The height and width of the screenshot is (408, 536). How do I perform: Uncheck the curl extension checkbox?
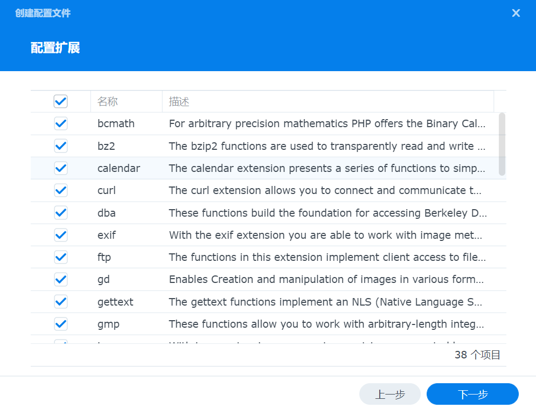60,190
